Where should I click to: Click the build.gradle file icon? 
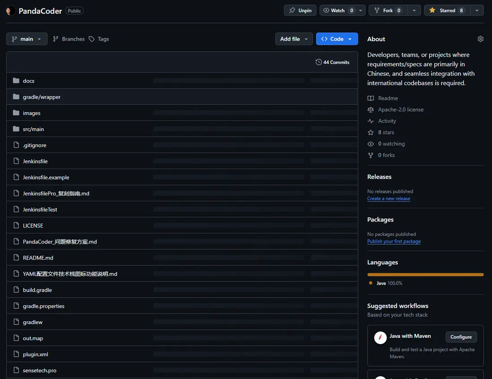point(16,290)
